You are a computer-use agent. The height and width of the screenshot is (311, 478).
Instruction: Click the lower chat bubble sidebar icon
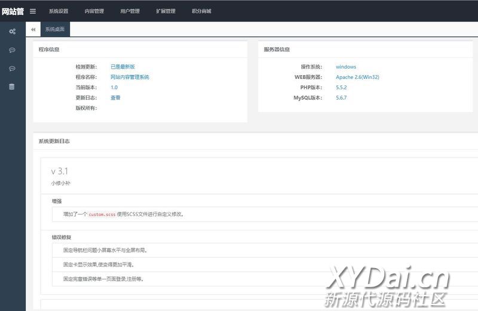pyautogui.click(x=12, y=69)
